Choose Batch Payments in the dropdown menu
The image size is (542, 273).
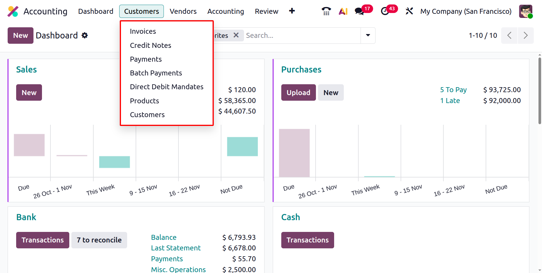pos(156,73)
